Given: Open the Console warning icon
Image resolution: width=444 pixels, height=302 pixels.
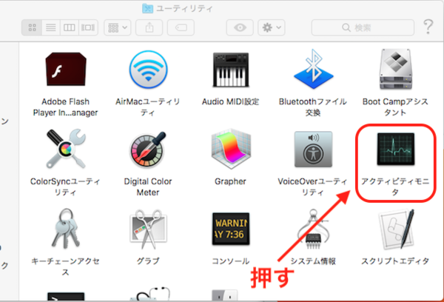Looking at the screenshot, I should tap(231, 229).
